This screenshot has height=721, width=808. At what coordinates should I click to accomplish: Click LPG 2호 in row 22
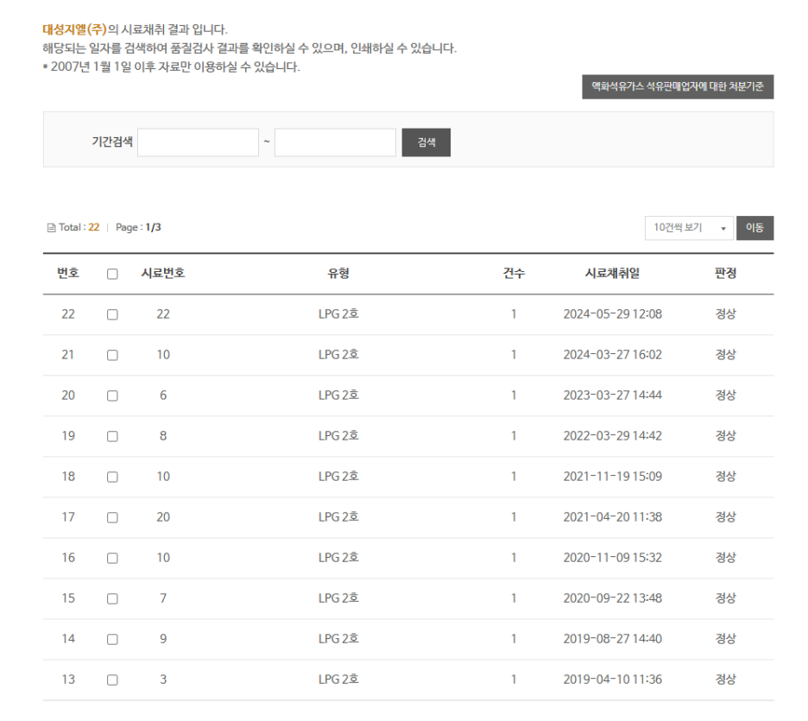pos(338,313)
